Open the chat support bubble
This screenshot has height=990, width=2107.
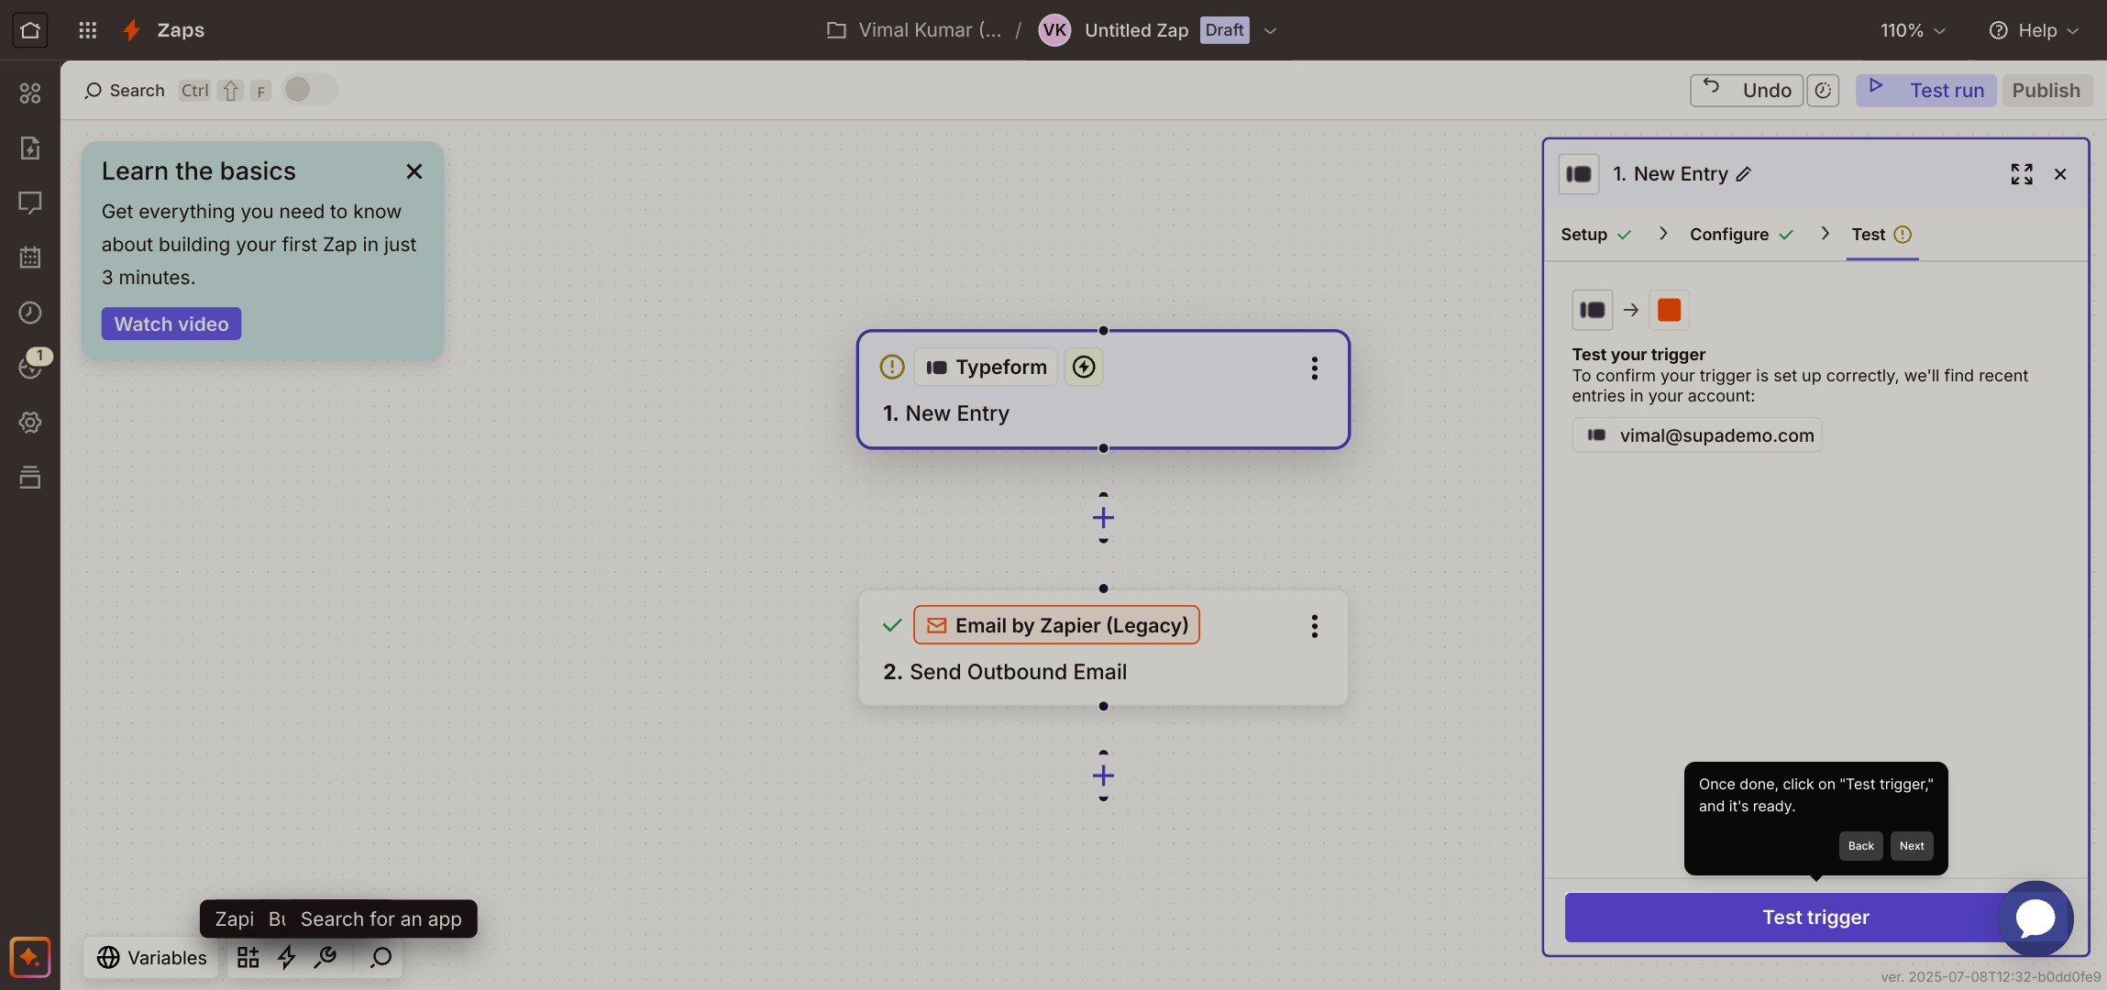[2035, 918]
